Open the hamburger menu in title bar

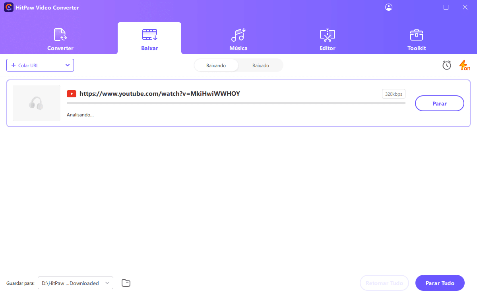407,7
